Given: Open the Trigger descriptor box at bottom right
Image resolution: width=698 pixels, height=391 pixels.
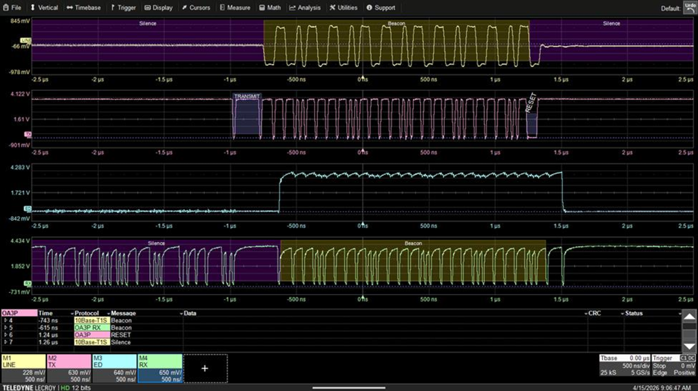Looking at the screenshot, I should coord(673,365).
